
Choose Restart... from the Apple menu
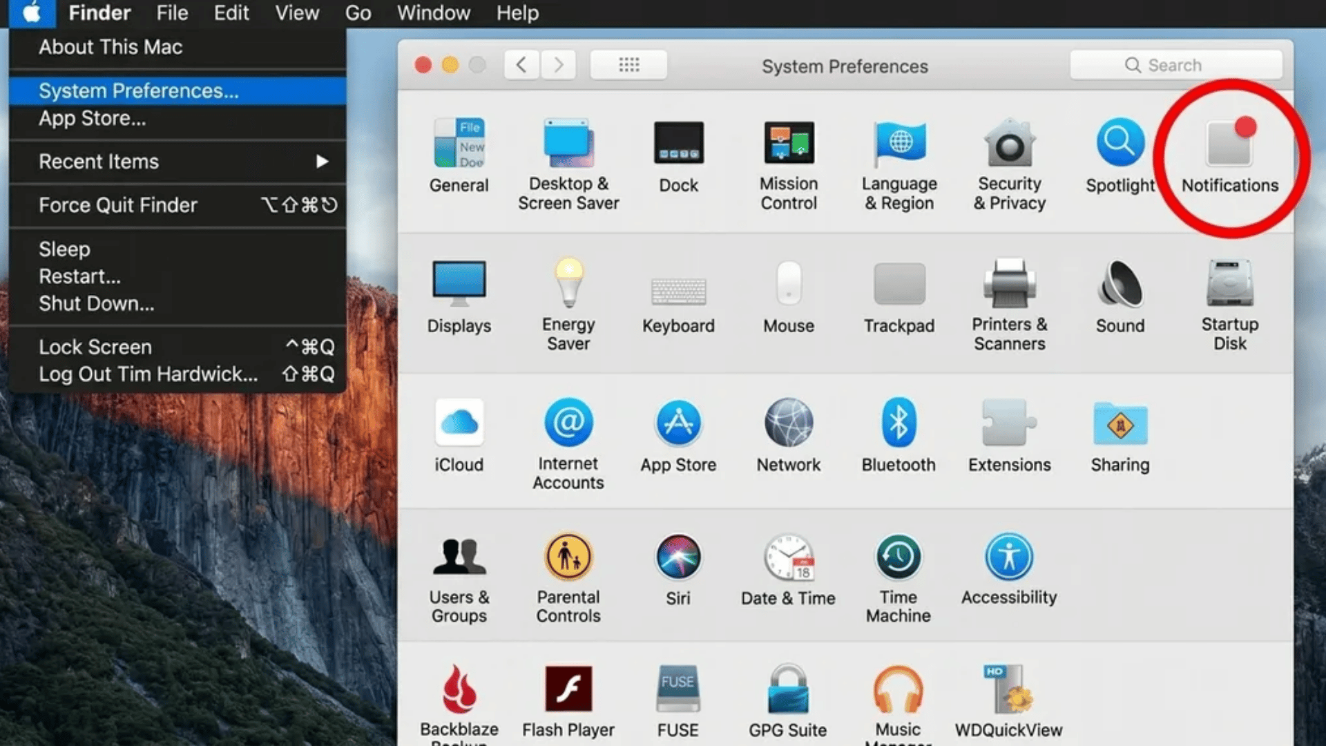coord(177,276)
